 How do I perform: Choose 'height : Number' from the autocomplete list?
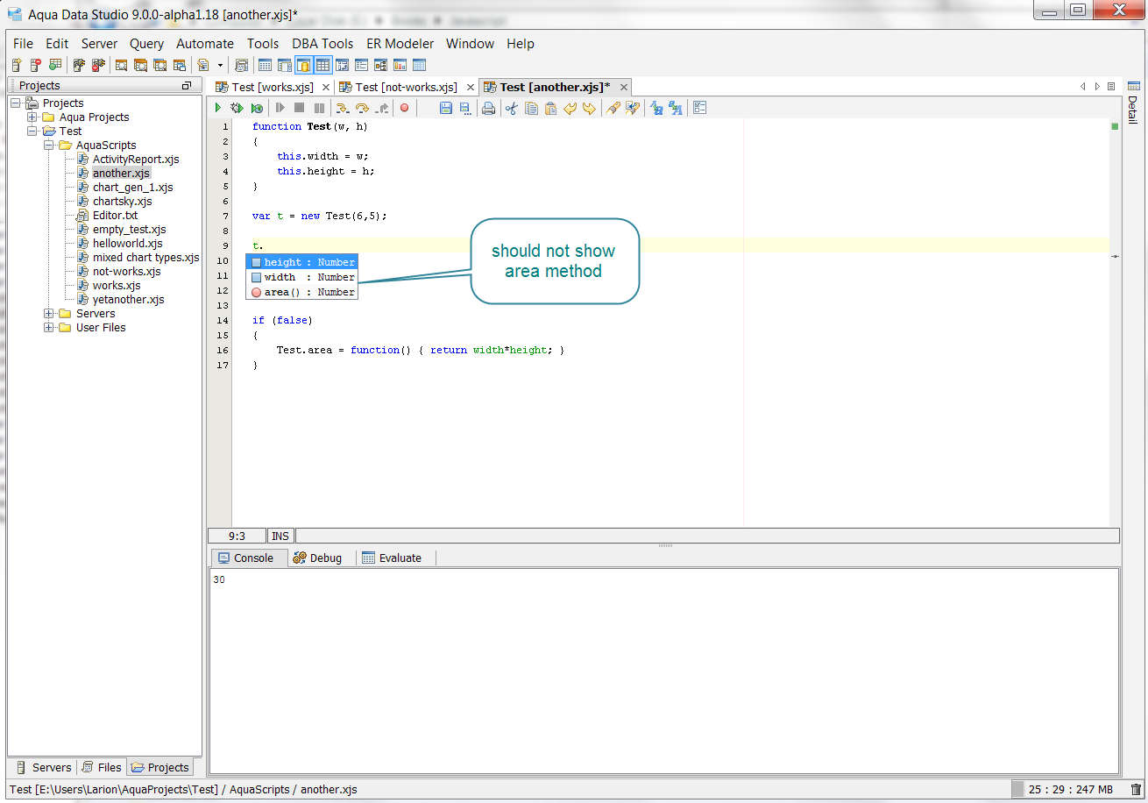[301, 262]
